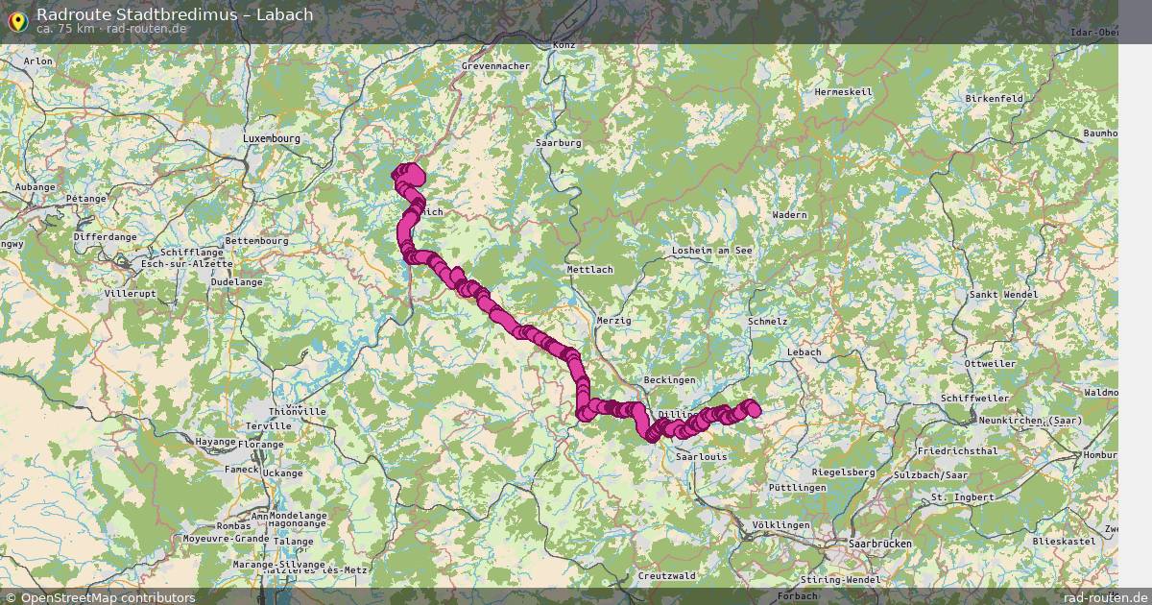
Task: Click the map pin logo icon in header
Action: click(x=17, y=20)
